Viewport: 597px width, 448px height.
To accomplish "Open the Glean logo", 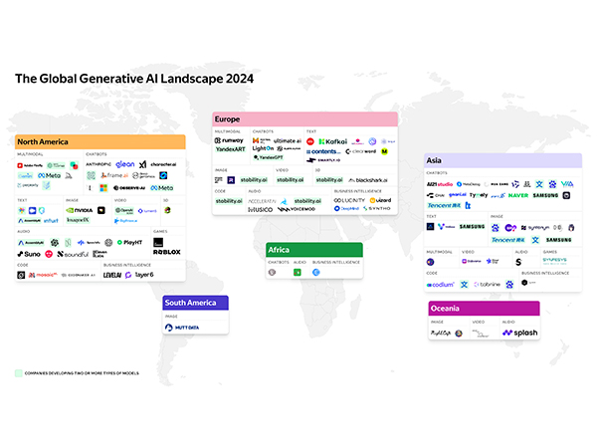I will click(125, 164).
